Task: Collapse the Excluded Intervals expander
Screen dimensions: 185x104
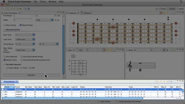Action: point(4,64)
